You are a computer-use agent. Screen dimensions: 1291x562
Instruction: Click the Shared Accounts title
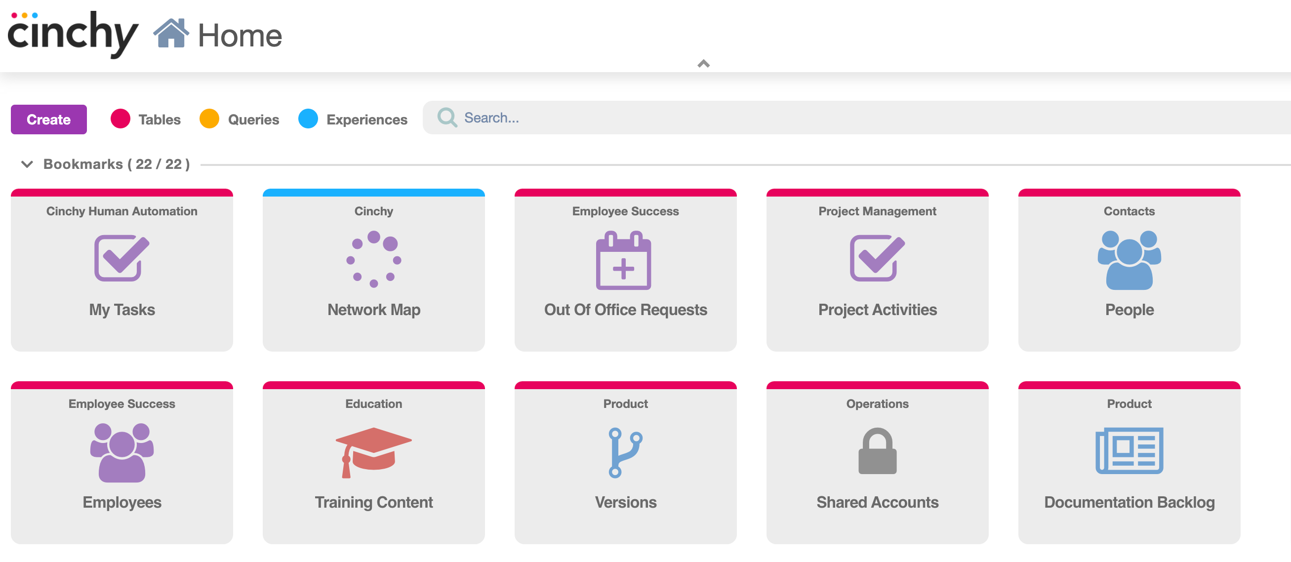tap(878, 502)
